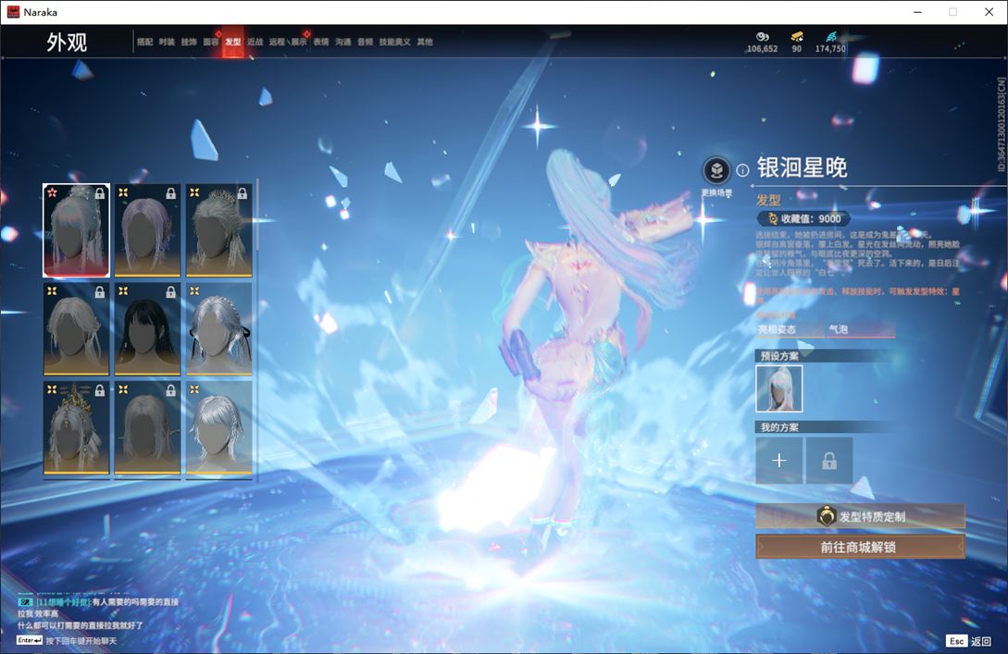
Task: Go to the 技能奥义 tab
Action: pyautogui.click(x=395, y=42)
